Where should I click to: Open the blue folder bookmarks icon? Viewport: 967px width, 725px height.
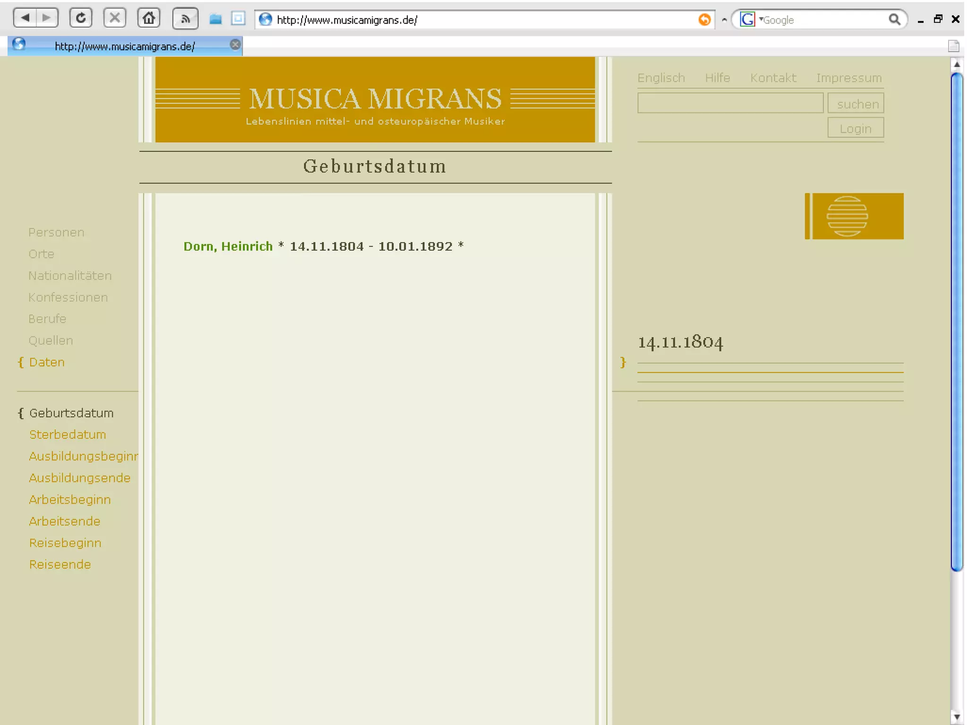tap(216, 19)
